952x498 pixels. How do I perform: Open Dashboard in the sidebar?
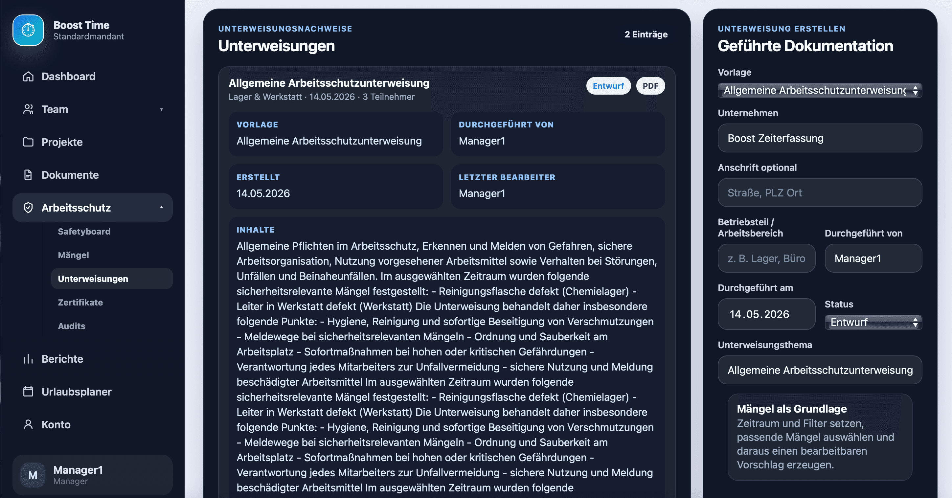coord(92,77)
